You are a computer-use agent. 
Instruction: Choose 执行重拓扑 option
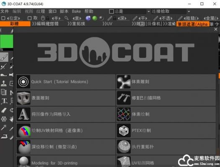[166, 147]
